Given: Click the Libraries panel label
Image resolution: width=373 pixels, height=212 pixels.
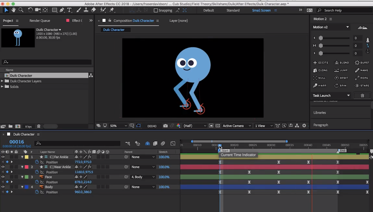Looking at the screenshot, I should 319,113.
